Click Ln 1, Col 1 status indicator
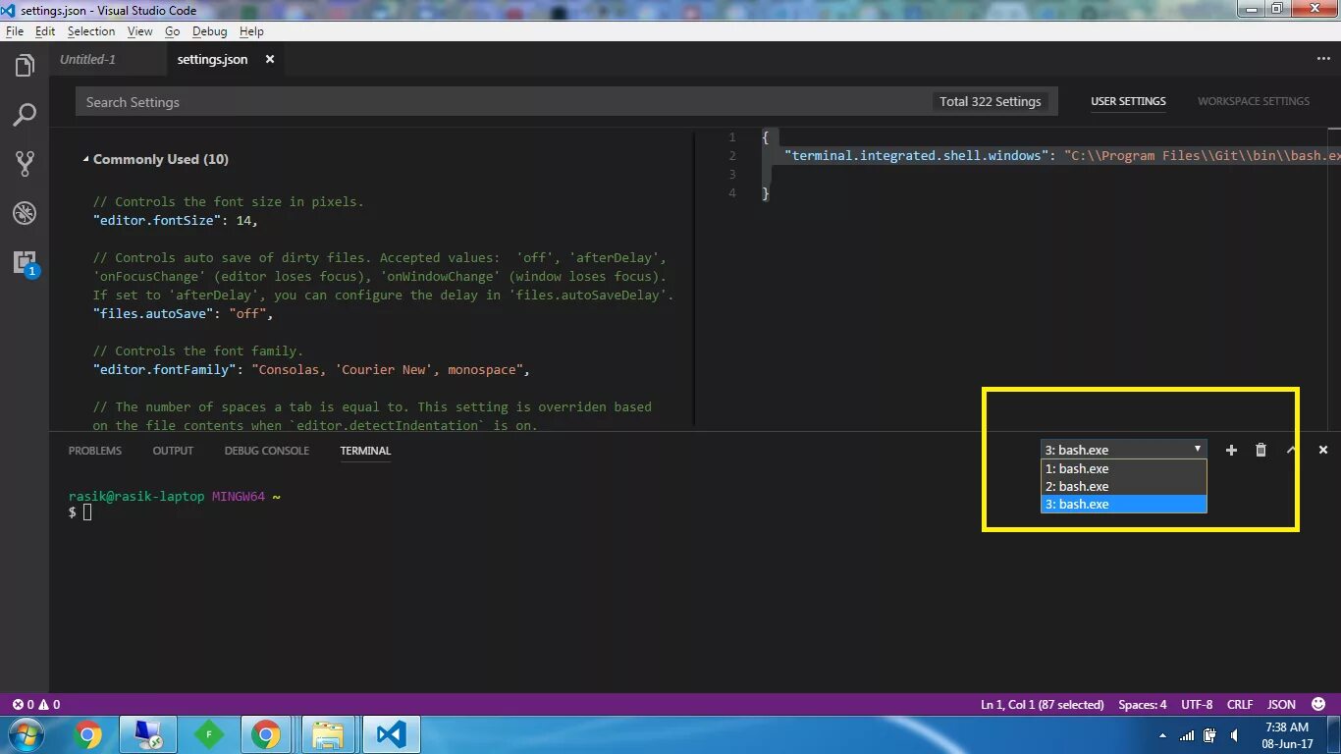The height and width of the screenshot is (754, 1341). click(1042, 704)
